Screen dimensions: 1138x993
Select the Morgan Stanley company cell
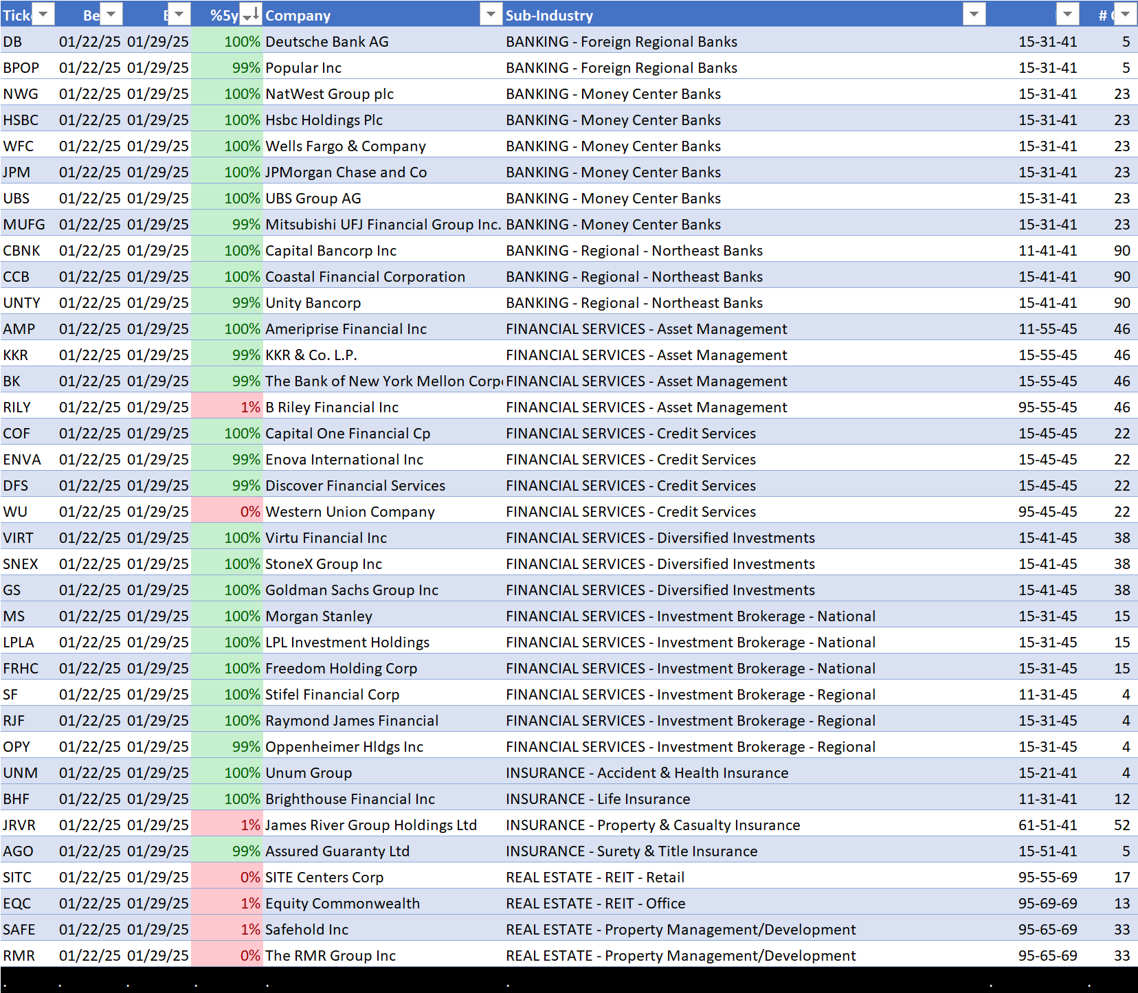318,616
